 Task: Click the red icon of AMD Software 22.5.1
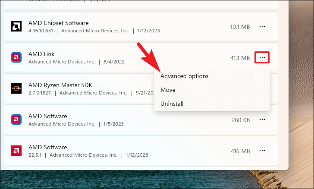[x=16, y=151]
